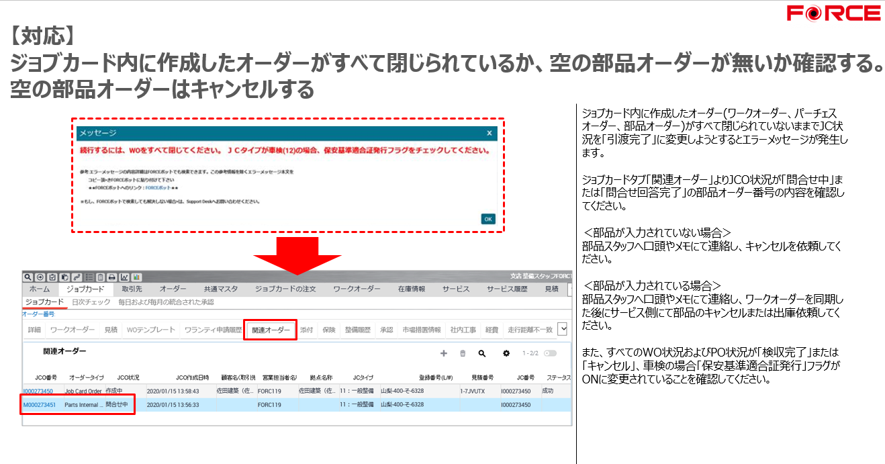The height and width of the screenshot is (464, 885).
Task: Switch to the ワークオーダー sub-tab
Action: coord(72,330)
